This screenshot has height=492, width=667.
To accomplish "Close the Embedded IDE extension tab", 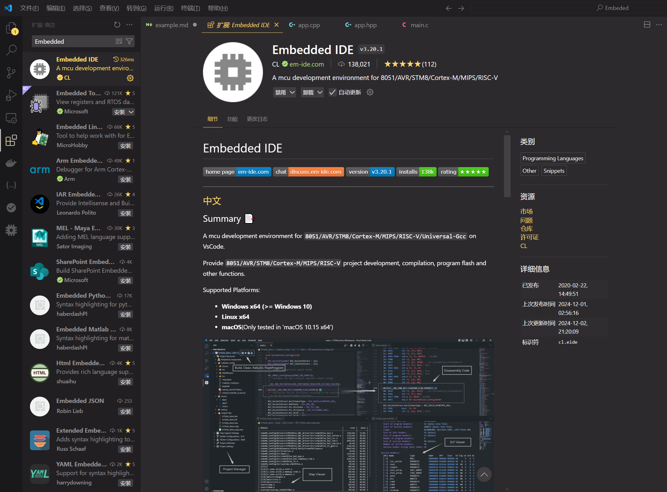I will [276, 25].
